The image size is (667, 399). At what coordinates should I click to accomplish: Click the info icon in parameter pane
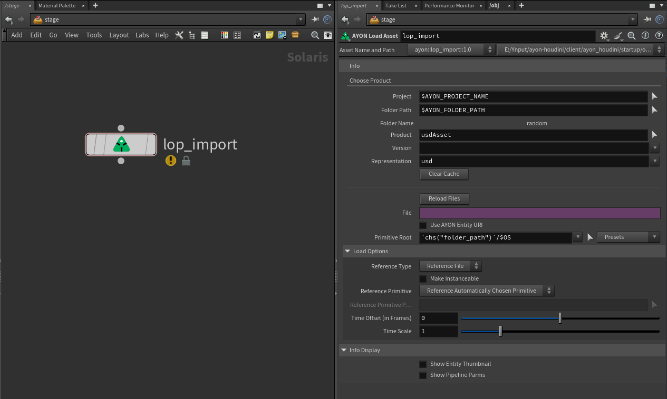645,36
